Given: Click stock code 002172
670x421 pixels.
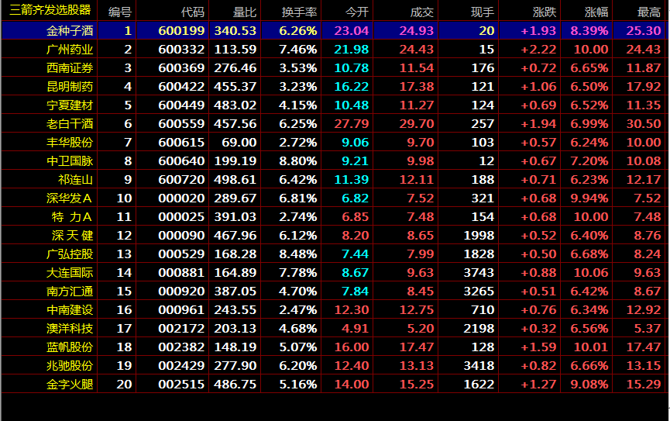Looking at the screenshot, I should coord(181,329).
